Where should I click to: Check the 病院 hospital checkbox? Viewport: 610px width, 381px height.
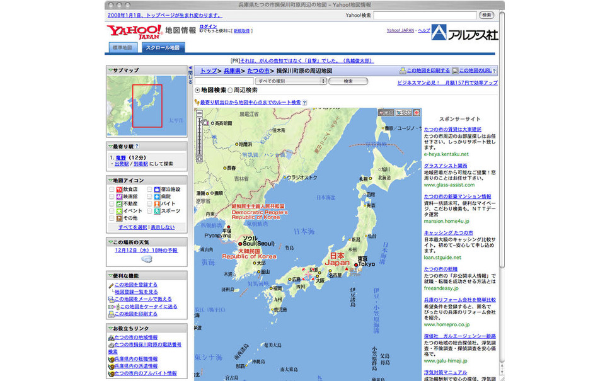point(150,196)
